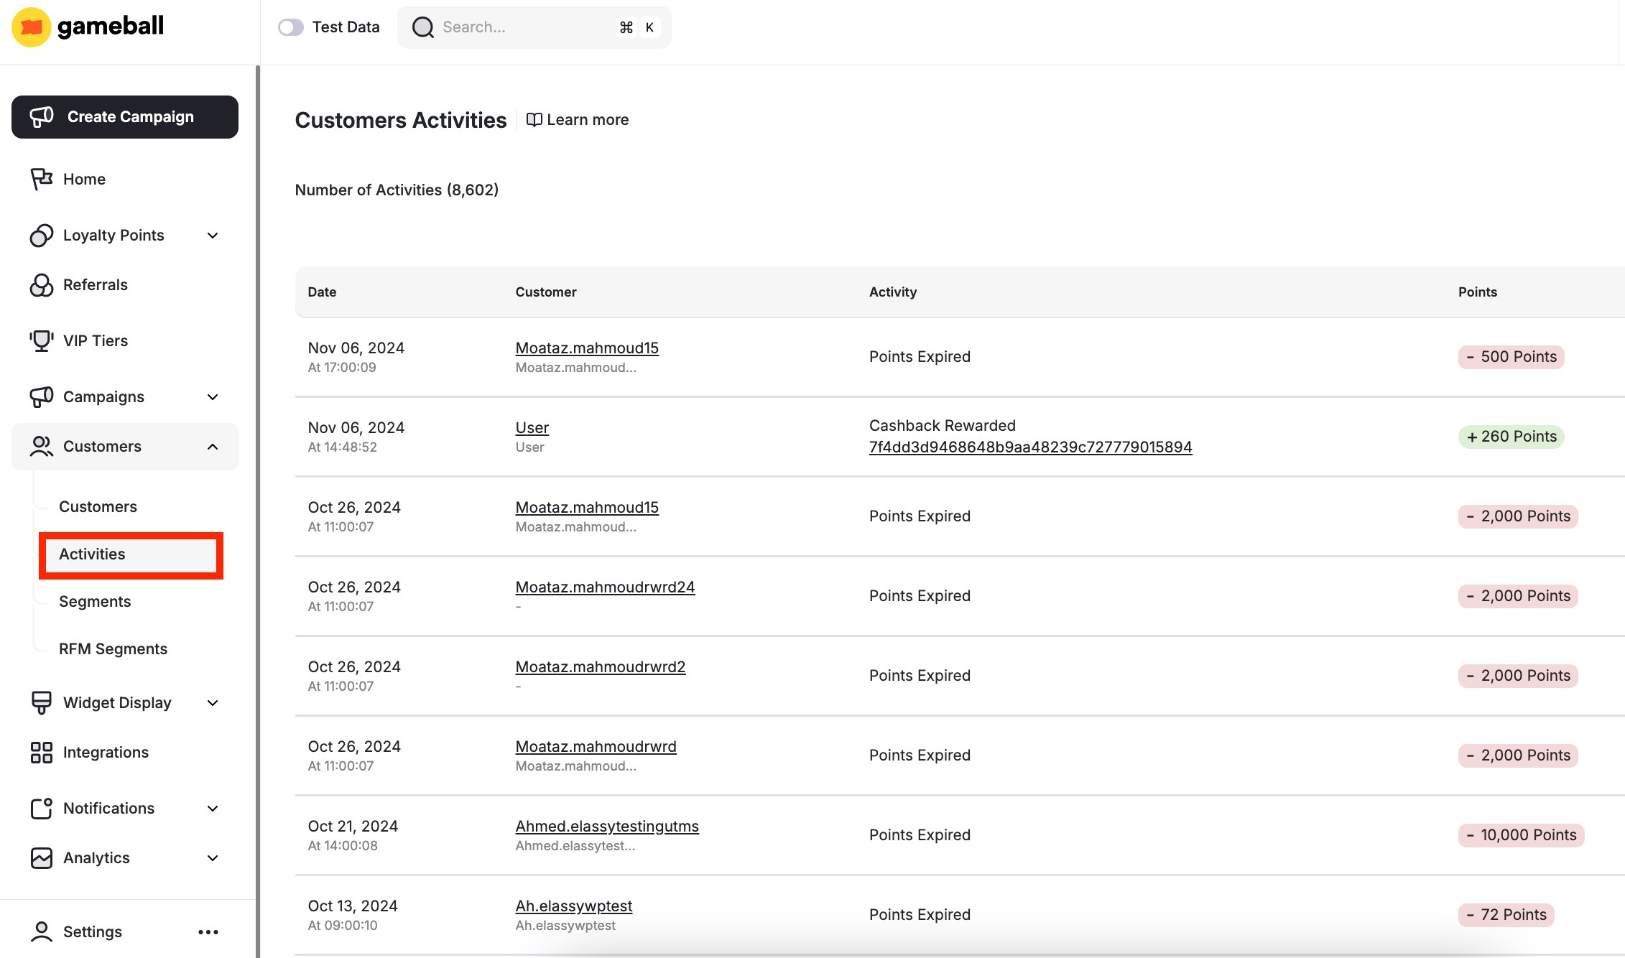
Task: Click the Settings person icon
Action: 42,931
